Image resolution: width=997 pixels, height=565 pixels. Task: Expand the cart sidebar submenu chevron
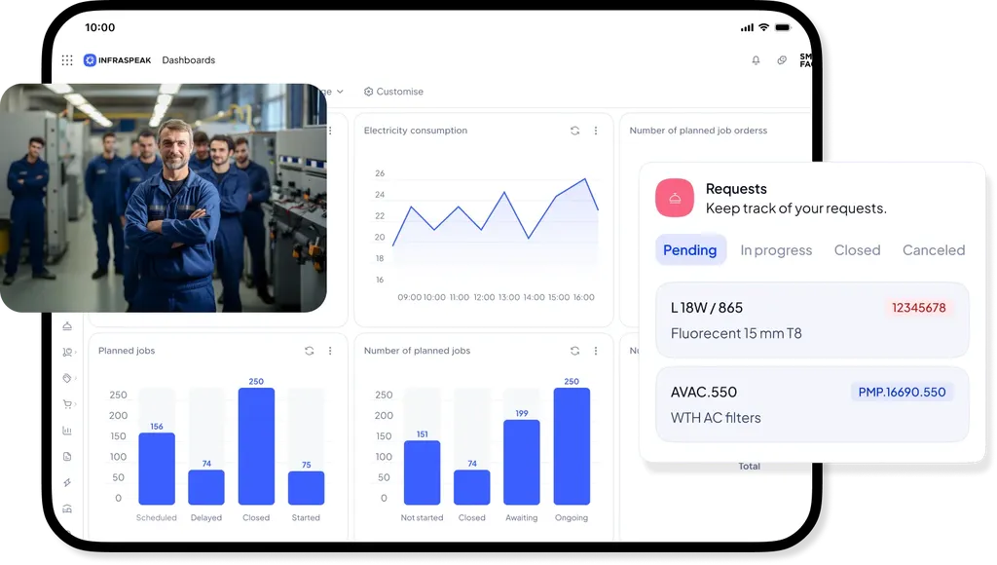click(x=76, y=404)
